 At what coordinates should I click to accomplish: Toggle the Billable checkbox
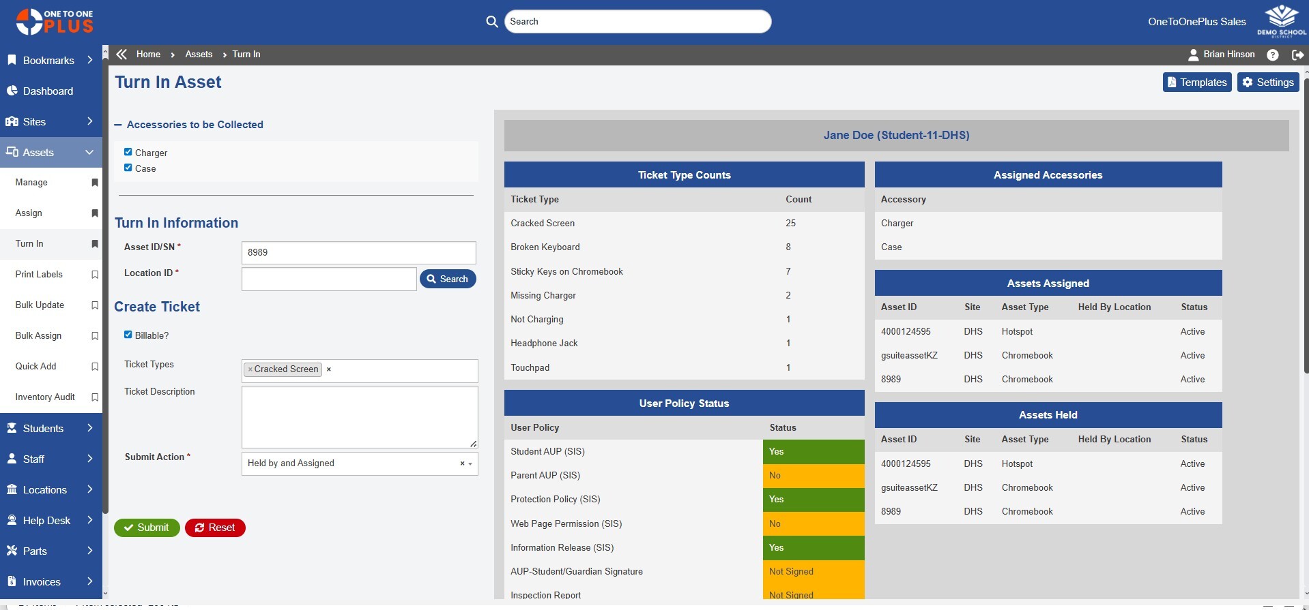tap(128, 335)
